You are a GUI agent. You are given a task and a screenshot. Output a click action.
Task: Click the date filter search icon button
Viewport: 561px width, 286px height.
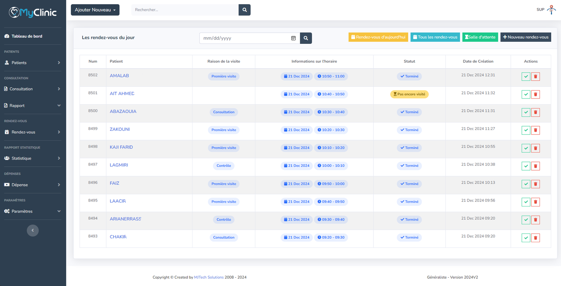[306, 38]
